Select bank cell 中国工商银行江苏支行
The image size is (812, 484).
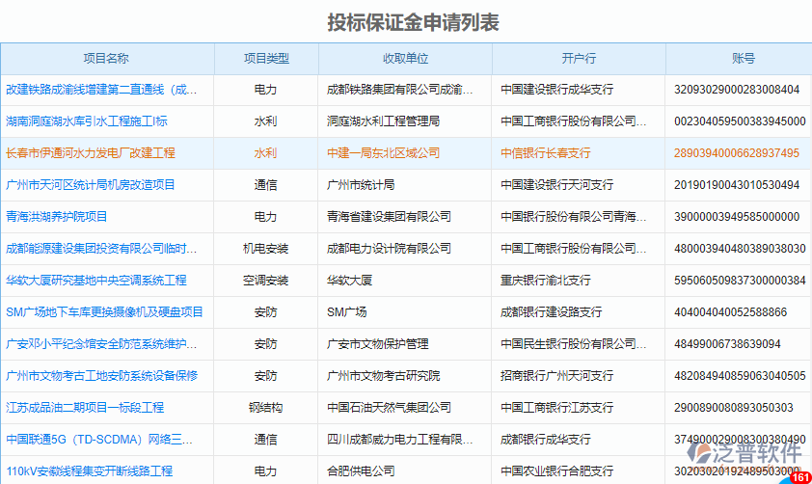click(556, 408)
